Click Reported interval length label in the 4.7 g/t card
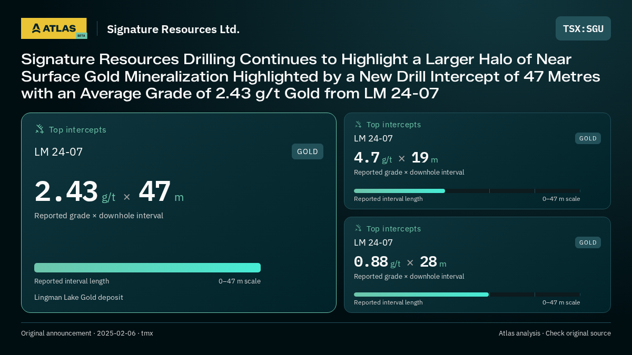The image size is (632, 355). 388,199
